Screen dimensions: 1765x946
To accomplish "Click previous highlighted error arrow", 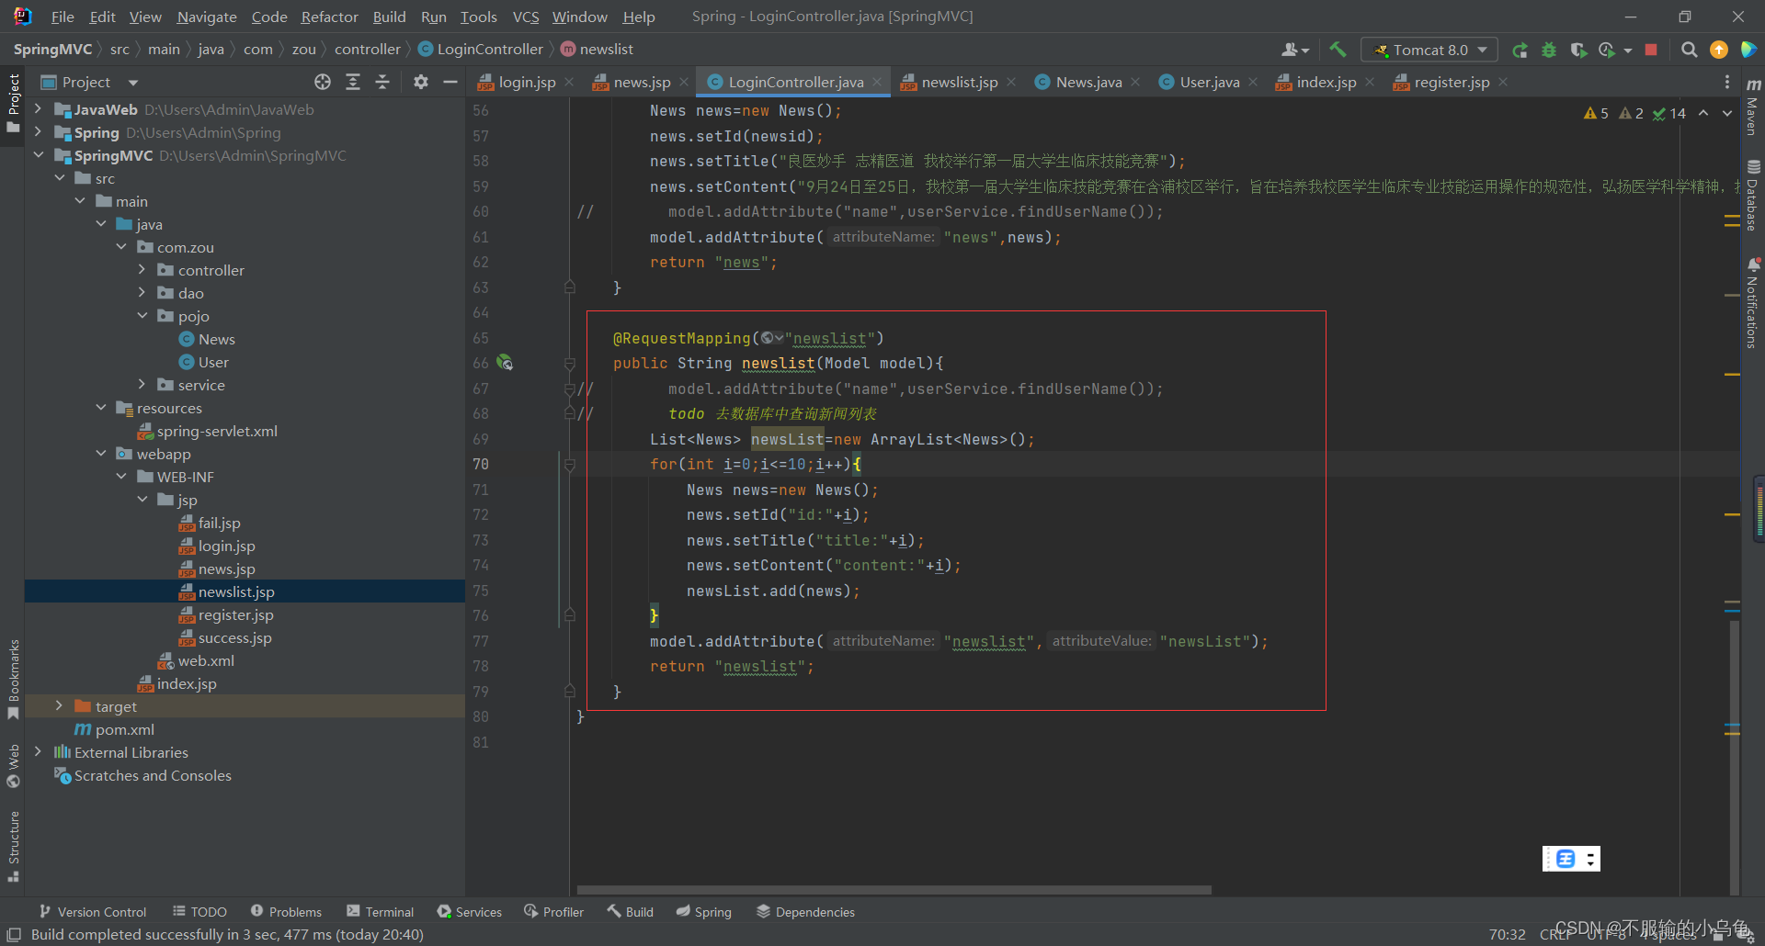I will tap(1703, 113).
